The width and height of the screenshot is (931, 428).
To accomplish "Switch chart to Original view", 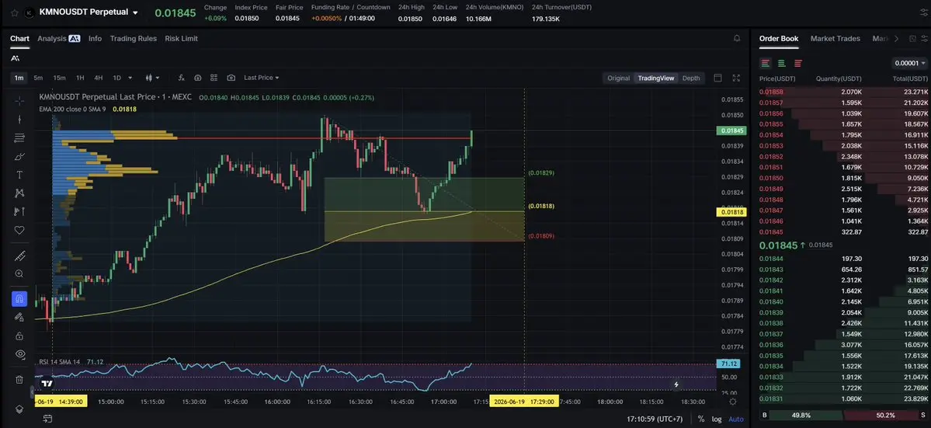I will tap(618, 78).
